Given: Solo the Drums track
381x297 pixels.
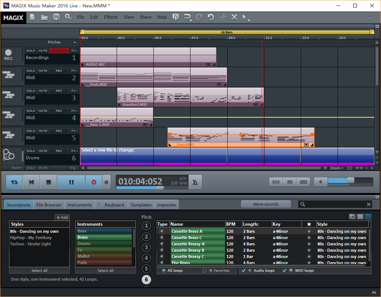Looking at the screenshot, I should [31, 151].
